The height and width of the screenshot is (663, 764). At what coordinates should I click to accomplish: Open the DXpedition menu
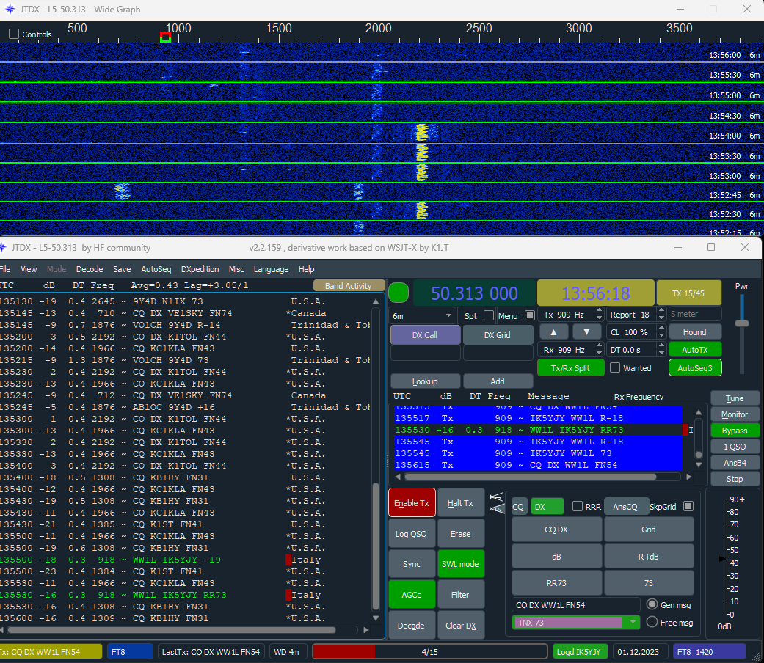coord(200,269)
